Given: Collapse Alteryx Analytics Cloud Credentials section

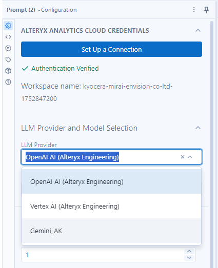Looking at the screenshot, I should click(198, 30).
